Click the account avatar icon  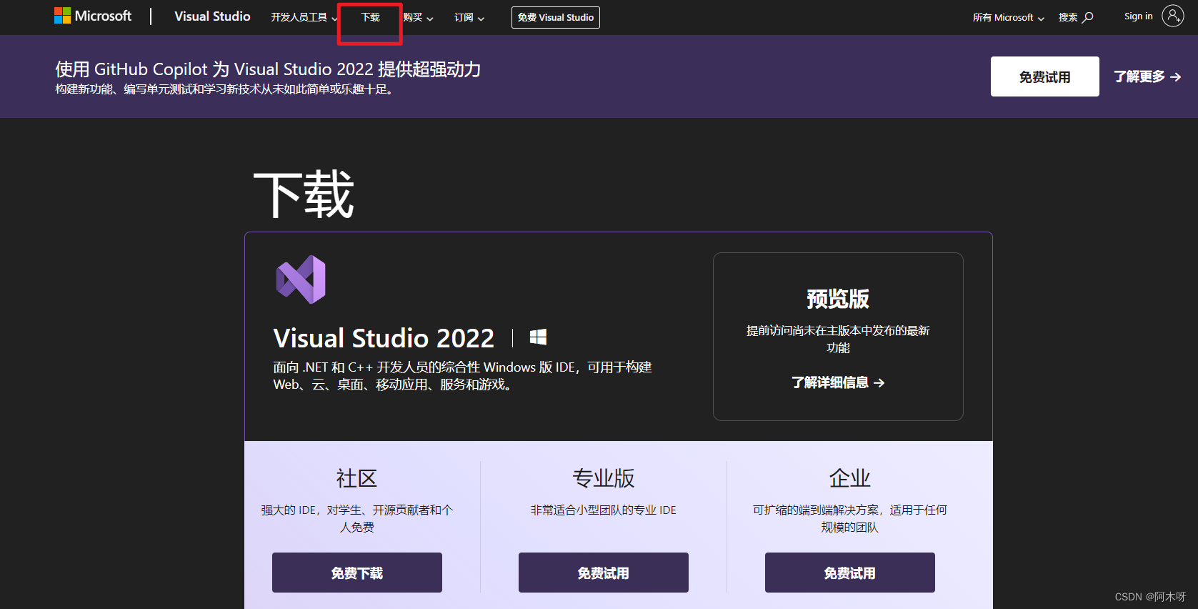click(1172, 16)
